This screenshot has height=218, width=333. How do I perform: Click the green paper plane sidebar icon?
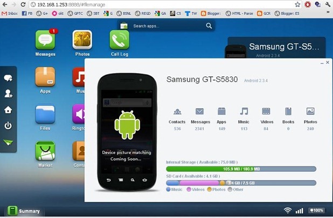coord(8,142)
